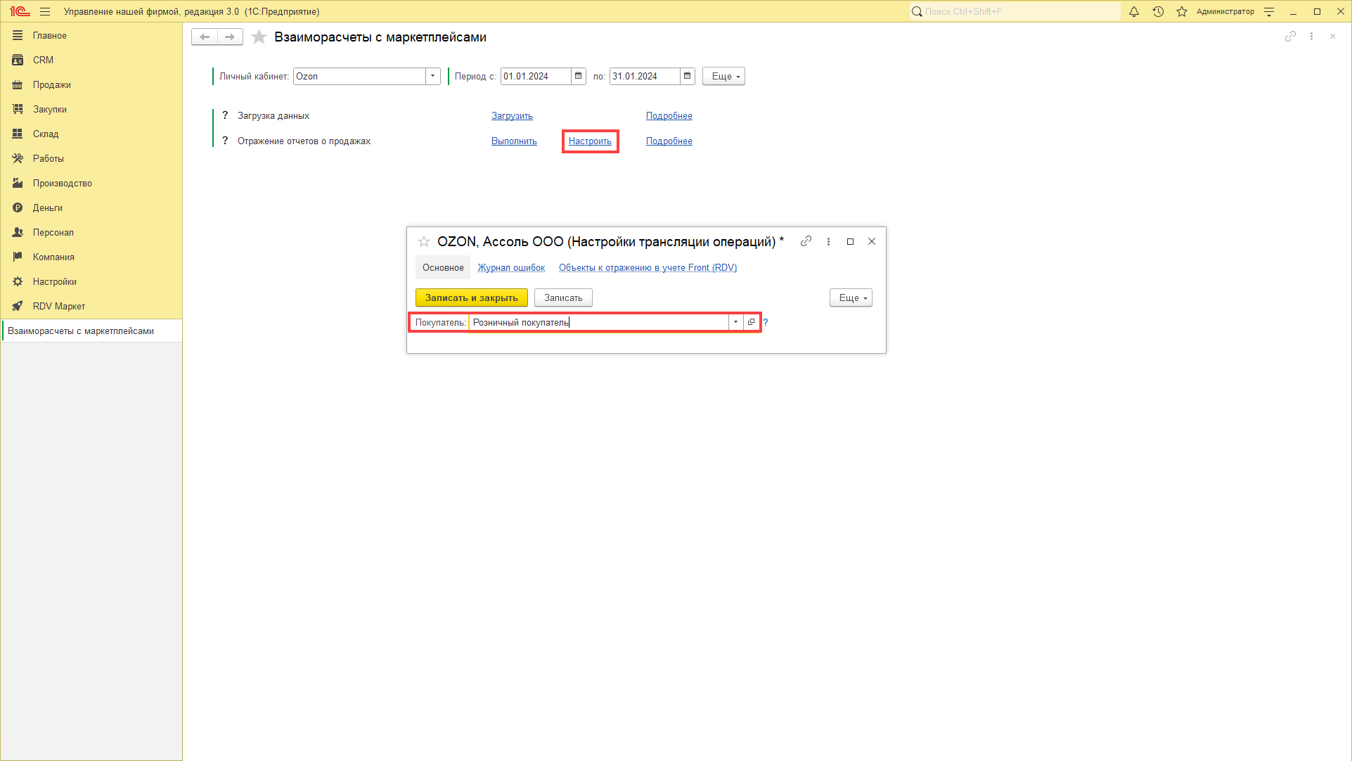Expand Еще menu in OZON dialog

[851, 298]
